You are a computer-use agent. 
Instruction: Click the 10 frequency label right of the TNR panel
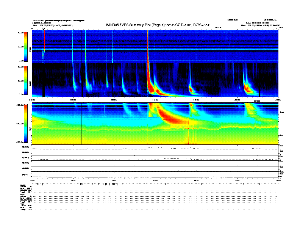pos(281,136)
